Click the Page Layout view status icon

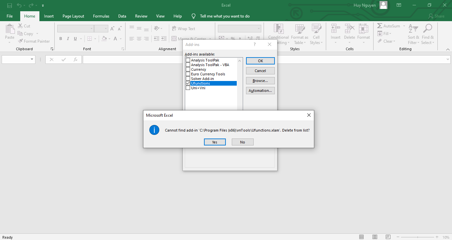point(375,237)
